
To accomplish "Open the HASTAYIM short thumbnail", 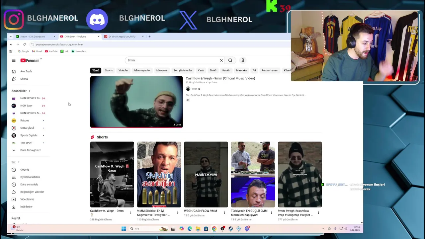I will [x=206, y=175].
